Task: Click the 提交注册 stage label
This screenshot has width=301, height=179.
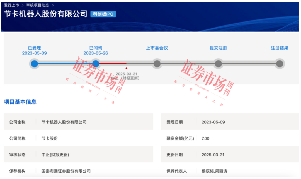Action: point(218,48)
